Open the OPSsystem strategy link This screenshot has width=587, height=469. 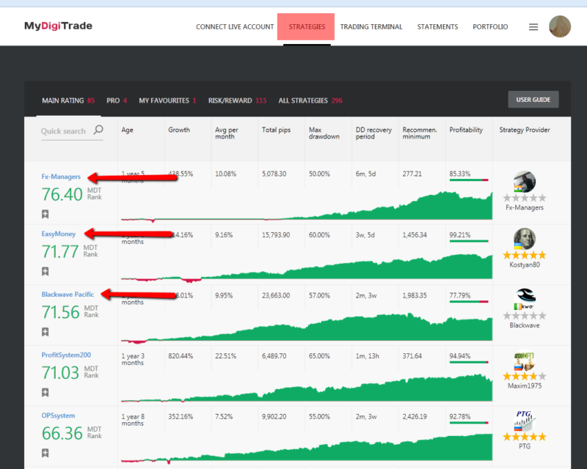click(x=58, y=416)
